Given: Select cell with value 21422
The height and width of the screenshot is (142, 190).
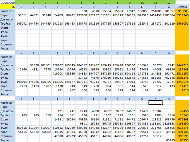Looking at the screenshot, I should coord(81,78).
